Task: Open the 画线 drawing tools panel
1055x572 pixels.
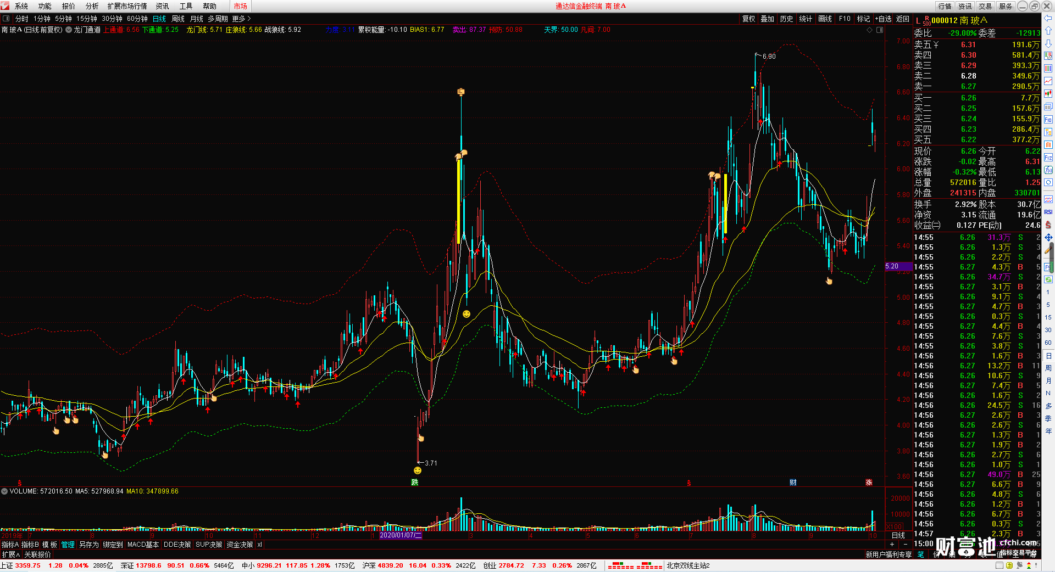Action: coord(825,19)
